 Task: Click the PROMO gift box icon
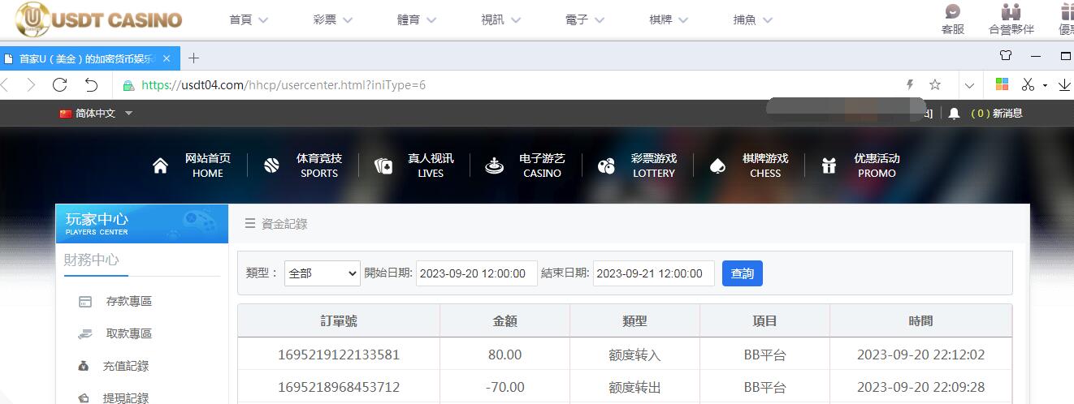pyautogui.click(x=829, y=166)
